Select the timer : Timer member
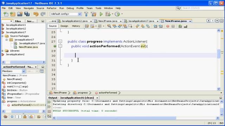 pyautogui.click(x=14, y=98)
